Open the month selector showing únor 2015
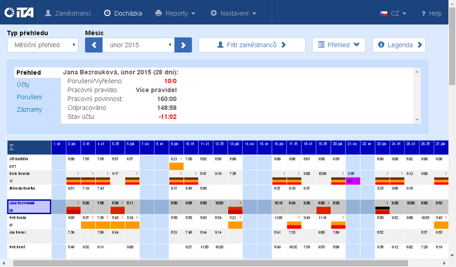Viewport: 456px width, 267px height. 138,45
